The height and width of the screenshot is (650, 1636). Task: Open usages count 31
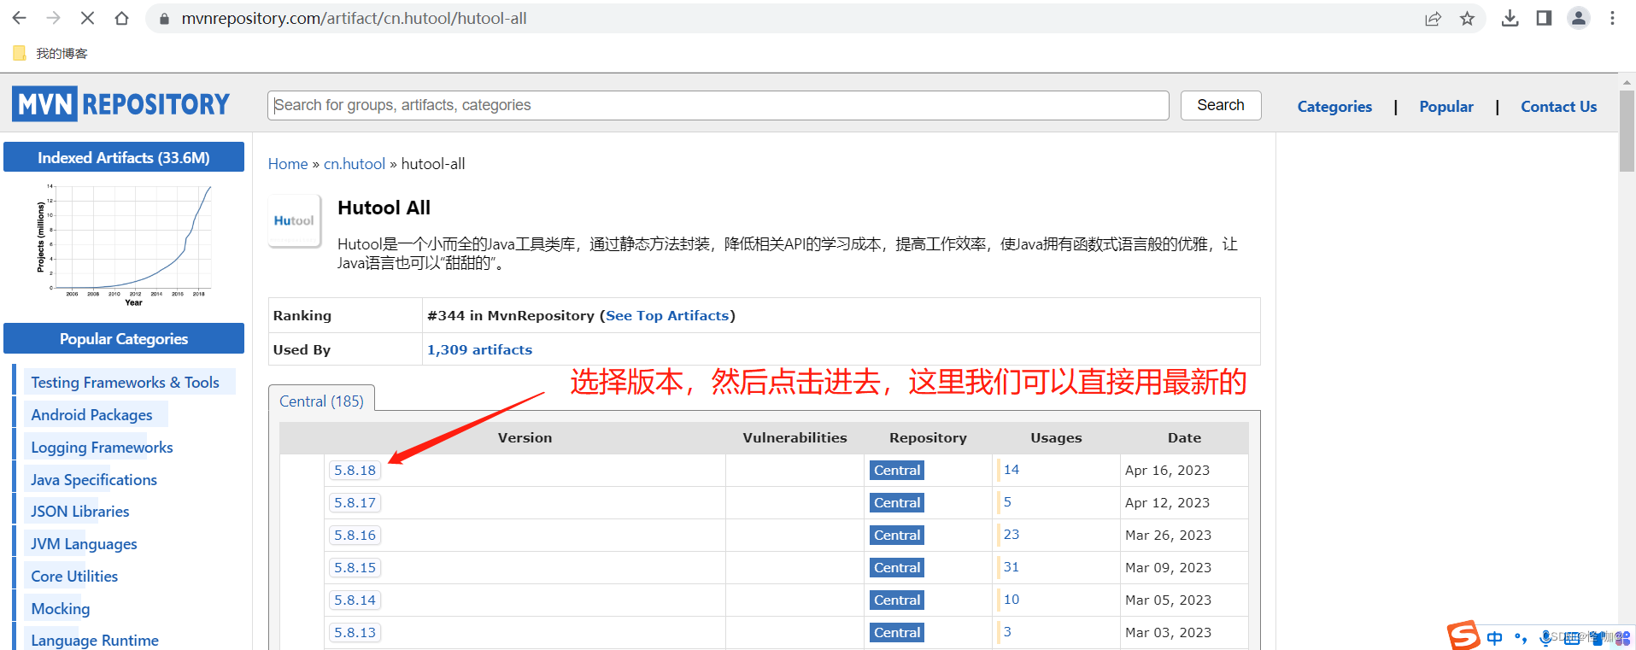click(1012, 566)
